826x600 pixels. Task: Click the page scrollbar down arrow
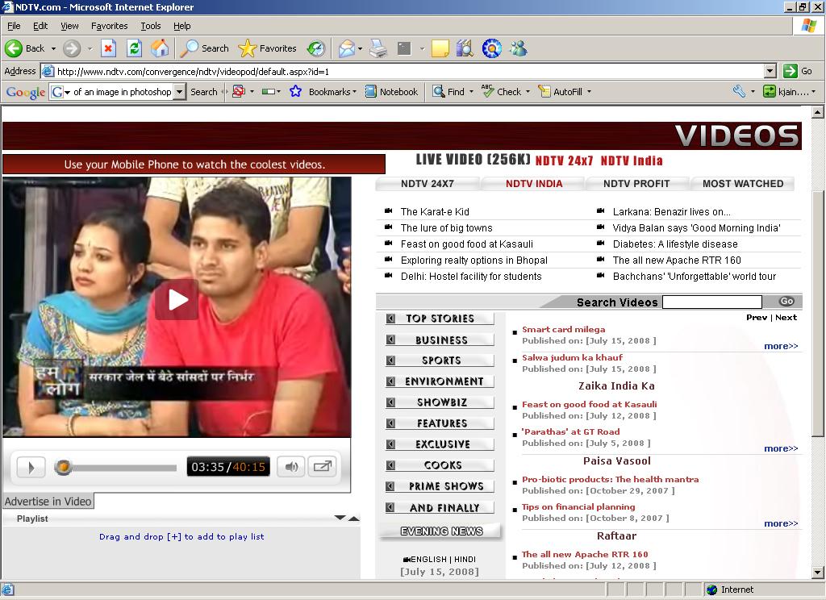click(x=818, y=573)
